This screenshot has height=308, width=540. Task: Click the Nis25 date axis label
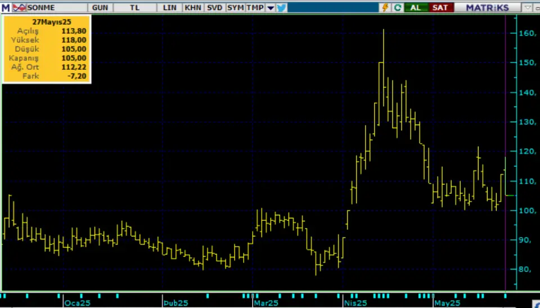(355, 303)
